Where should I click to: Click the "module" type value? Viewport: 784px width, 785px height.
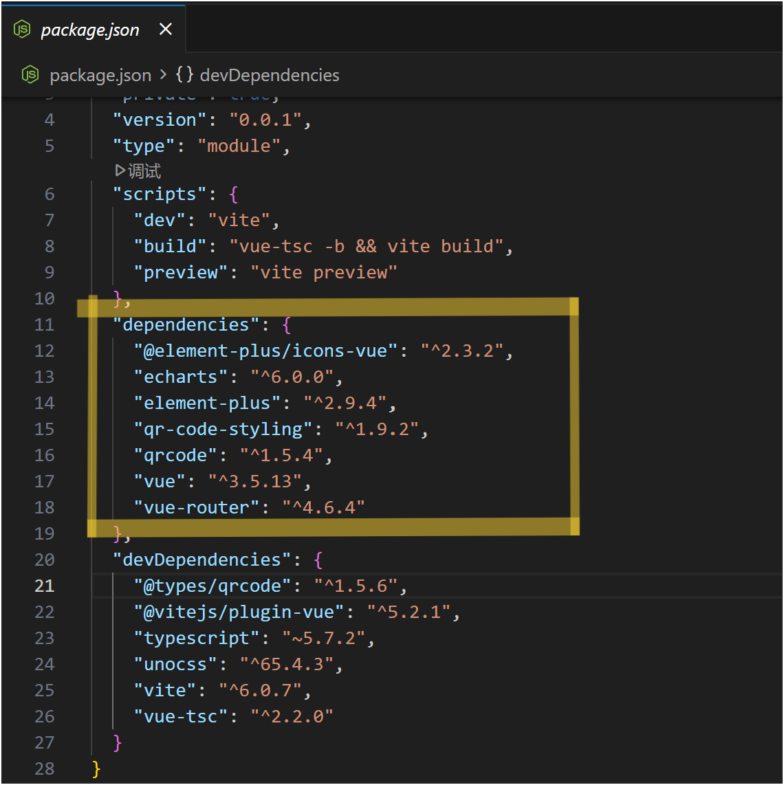click(x=239, y=146)
